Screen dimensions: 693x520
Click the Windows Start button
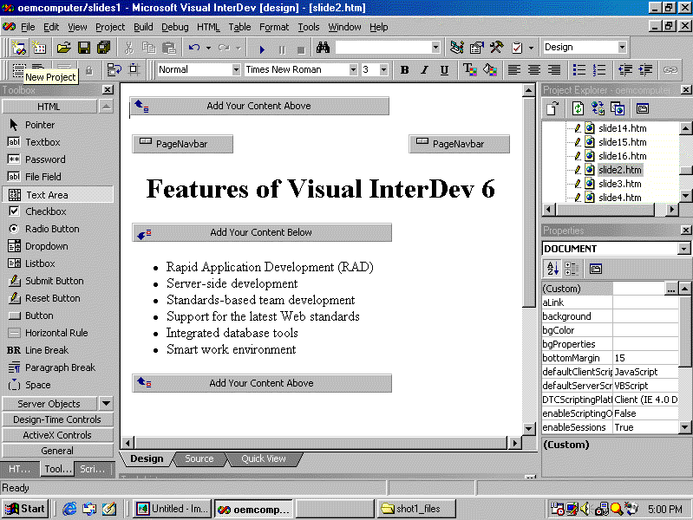tap(25, 509)
